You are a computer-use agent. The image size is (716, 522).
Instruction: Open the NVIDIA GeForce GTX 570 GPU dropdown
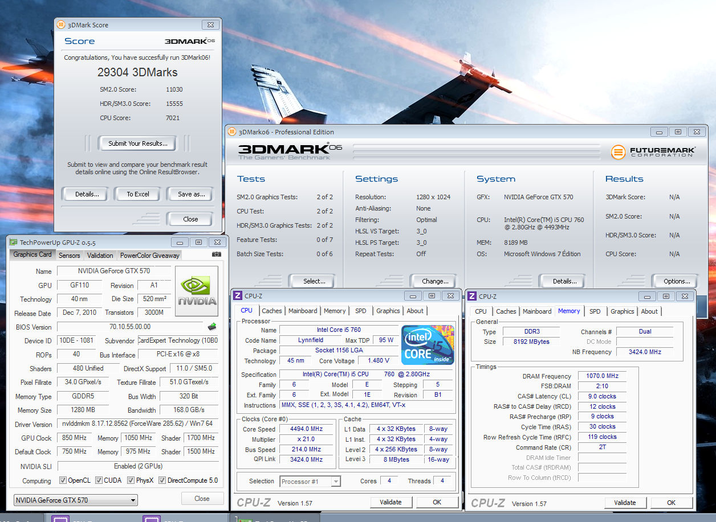pos(75,500)
